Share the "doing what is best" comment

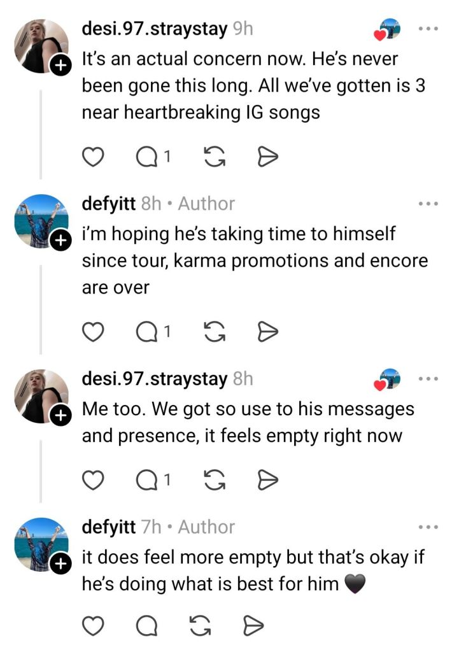[254, 627]
